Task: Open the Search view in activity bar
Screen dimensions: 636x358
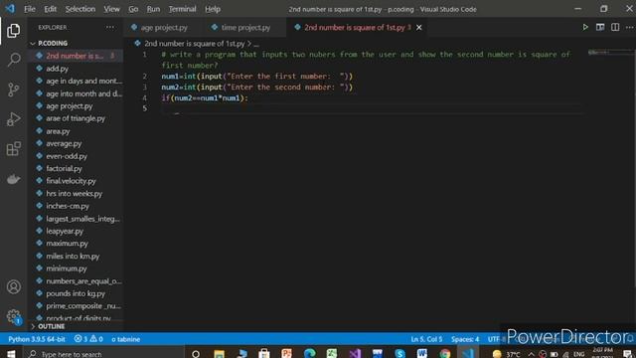Action: coord(13,60)
